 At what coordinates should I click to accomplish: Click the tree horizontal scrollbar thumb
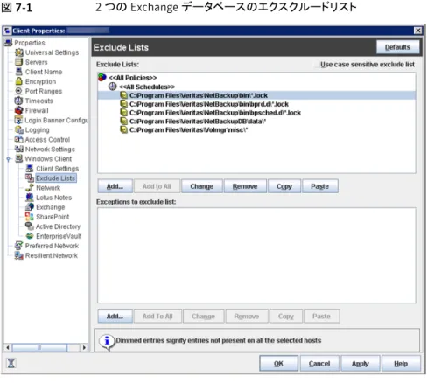(39, 347)
